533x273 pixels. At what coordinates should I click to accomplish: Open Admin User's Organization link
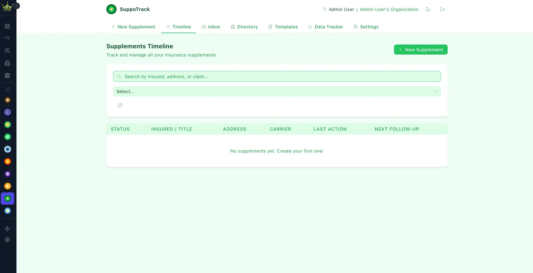pos(389,9)
